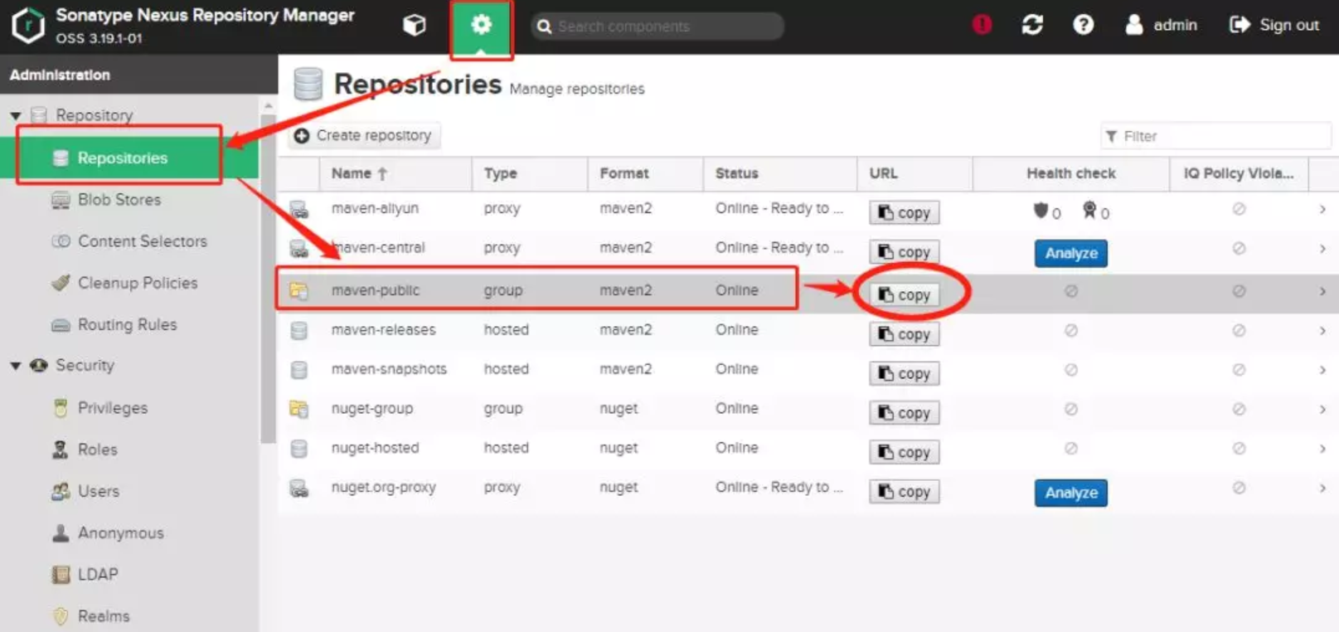Click the Sonatype Nexus logo
The height and width of the screenshot is (632, 1339).
pos(28,26)
